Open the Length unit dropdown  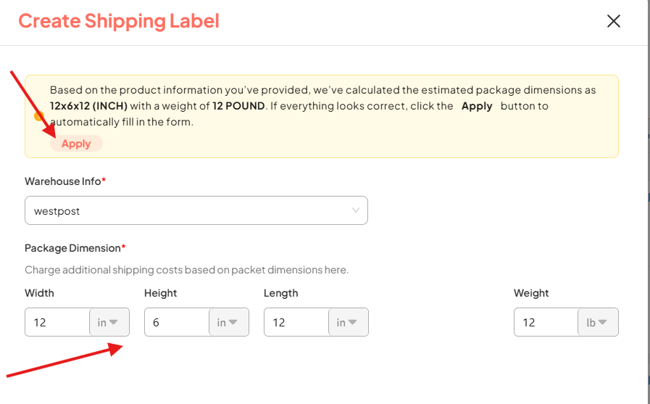click(348, 322)
